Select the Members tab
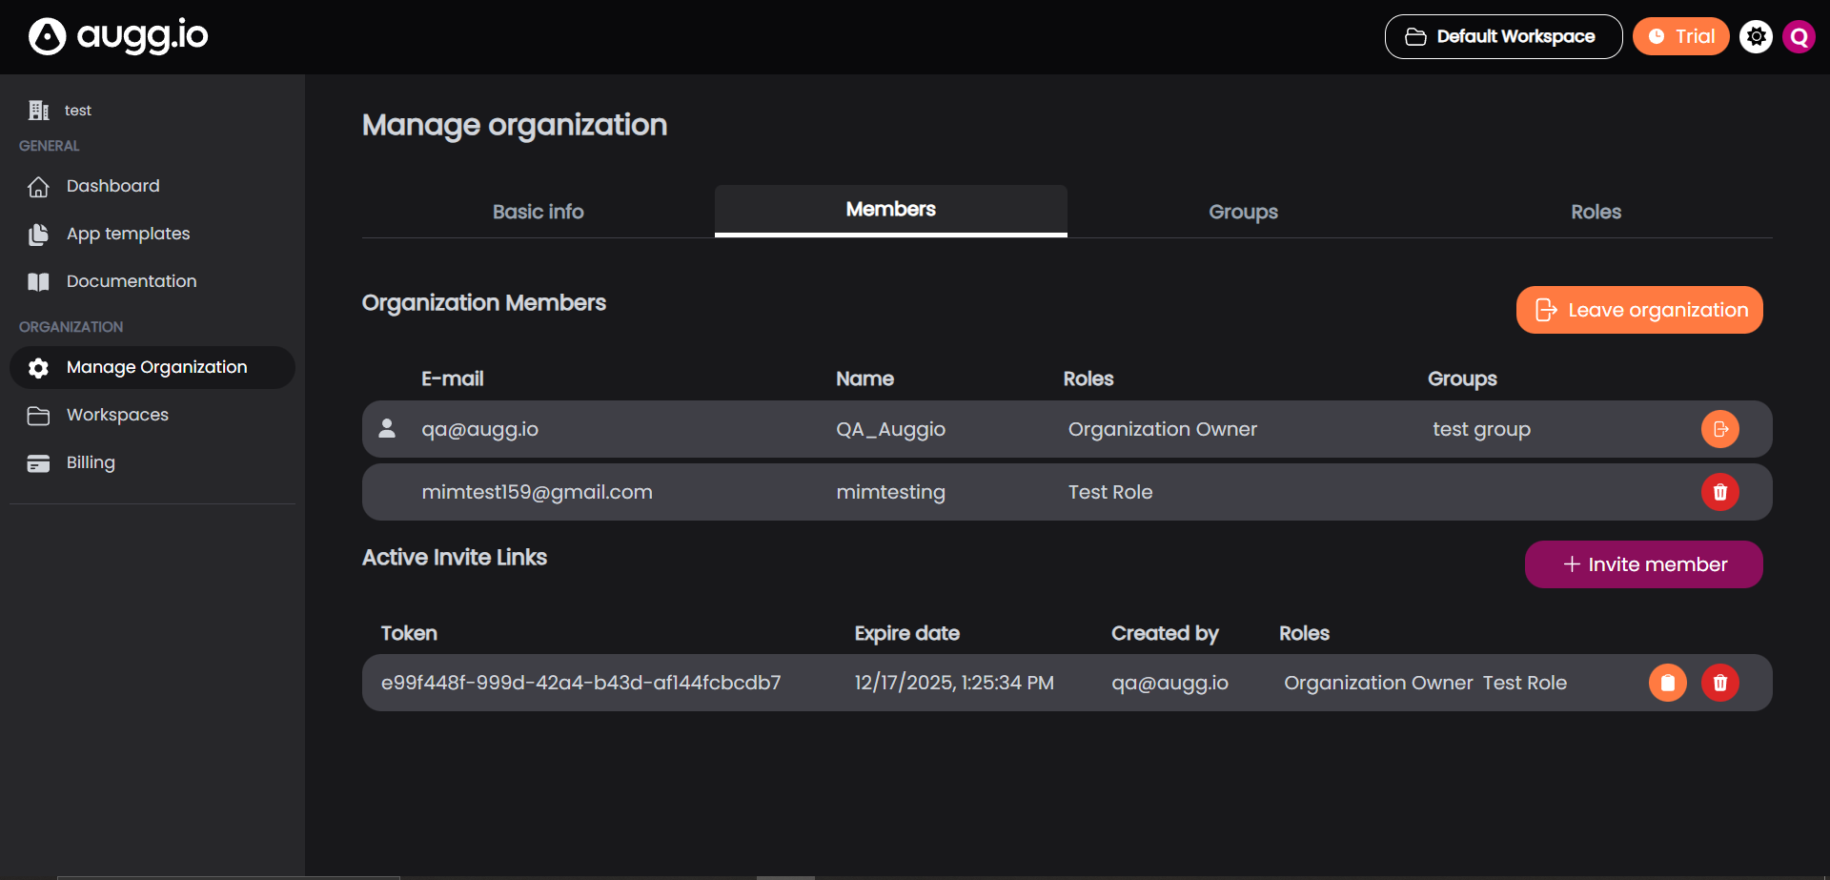1830x880 pixels. tap(890, 210)
